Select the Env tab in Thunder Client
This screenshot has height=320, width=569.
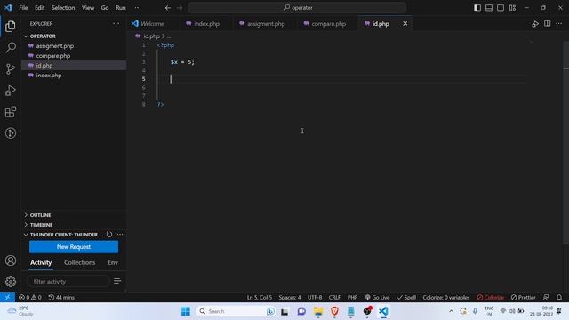(113, 262)
